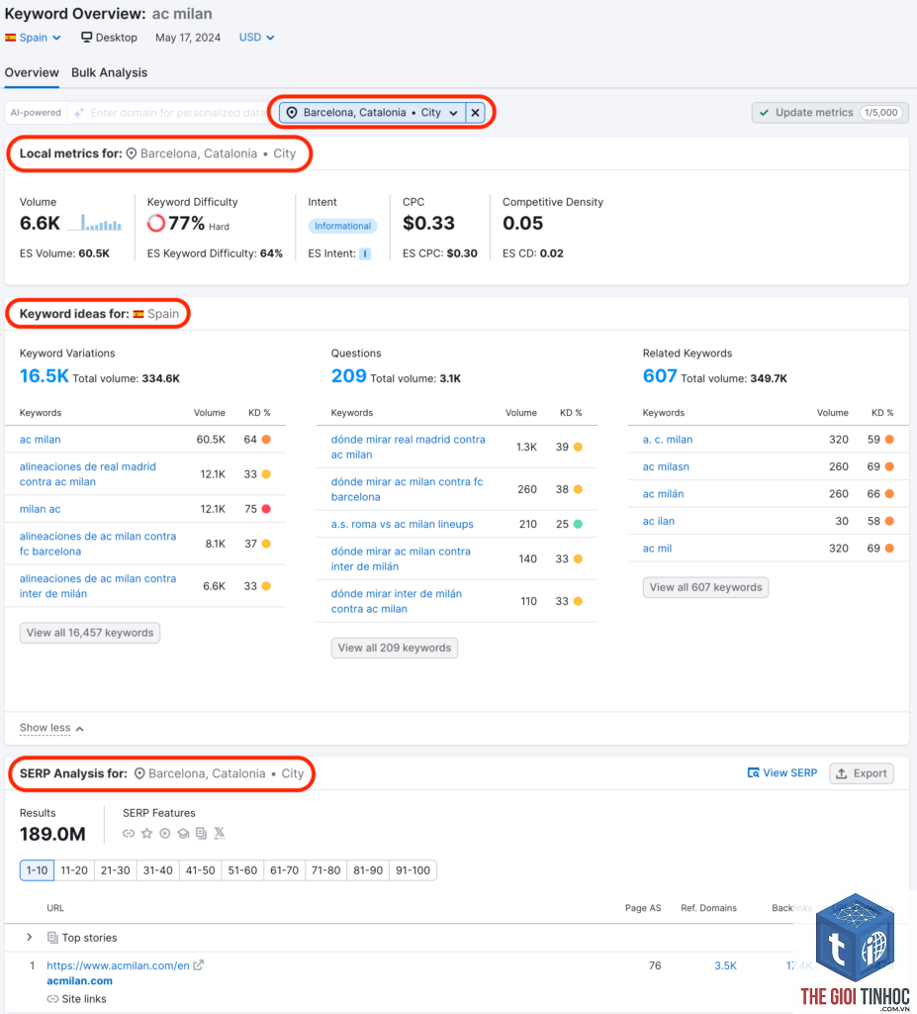The image size is (917, 1014).
Task: Select the 31-40 results range
Action: pos(157,870)
